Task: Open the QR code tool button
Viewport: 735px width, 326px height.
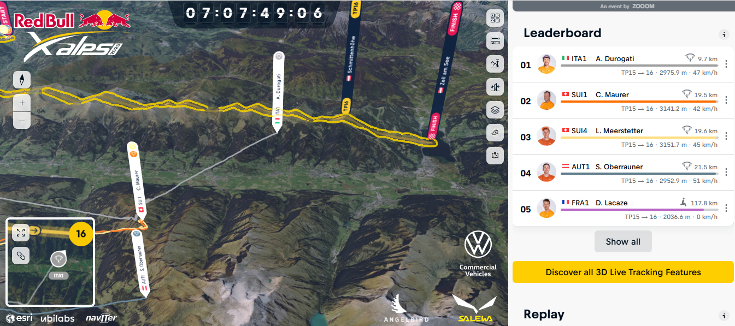Action: 495,17
